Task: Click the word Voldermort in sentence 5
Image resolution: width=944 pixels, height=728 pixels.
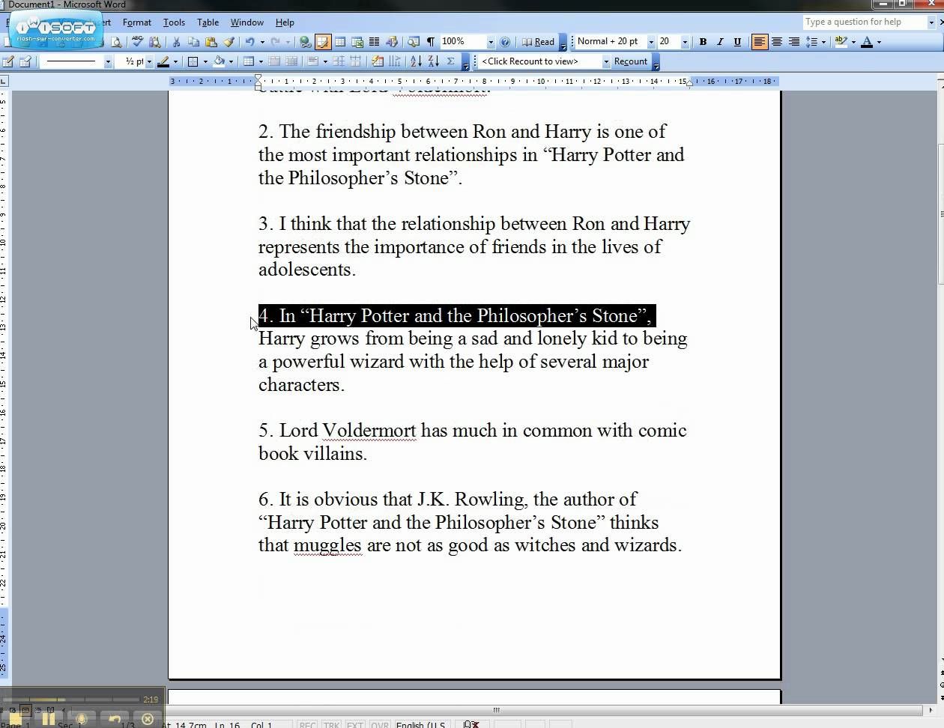Action: tap(369, 431)
